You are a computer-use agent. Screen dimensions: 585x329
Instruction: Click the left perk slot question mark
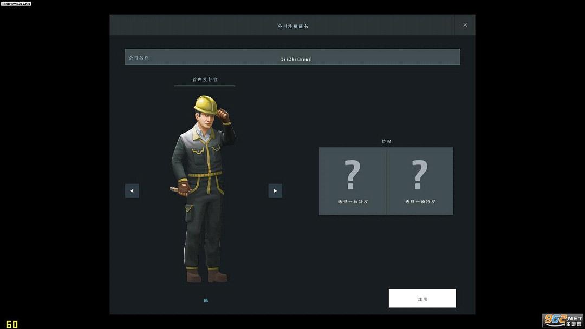(x=352, y=175)
